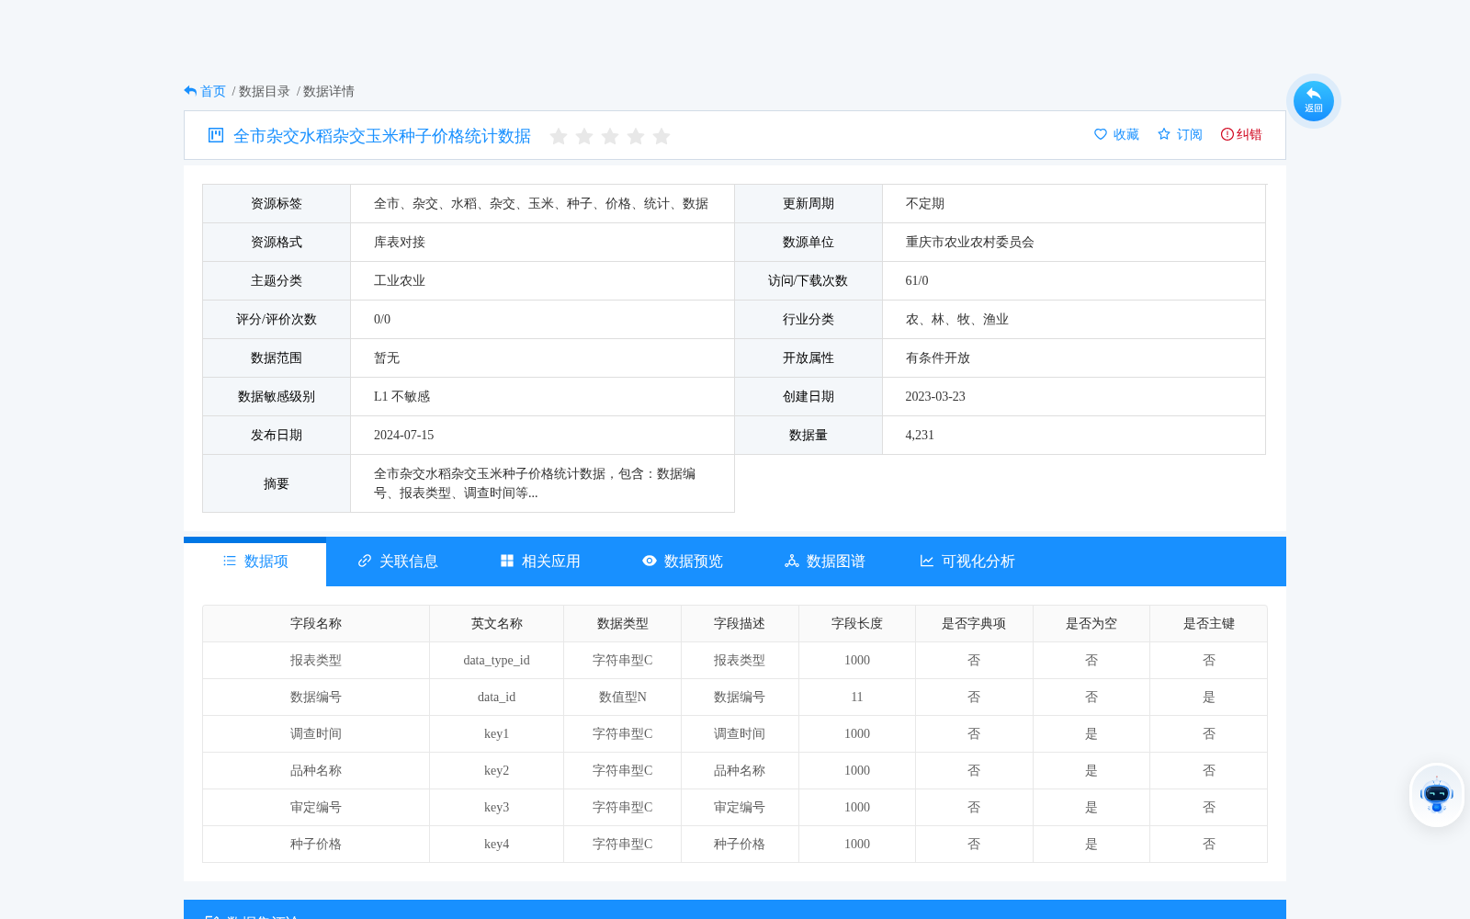Click the 不定期 update cycle value

925,203
